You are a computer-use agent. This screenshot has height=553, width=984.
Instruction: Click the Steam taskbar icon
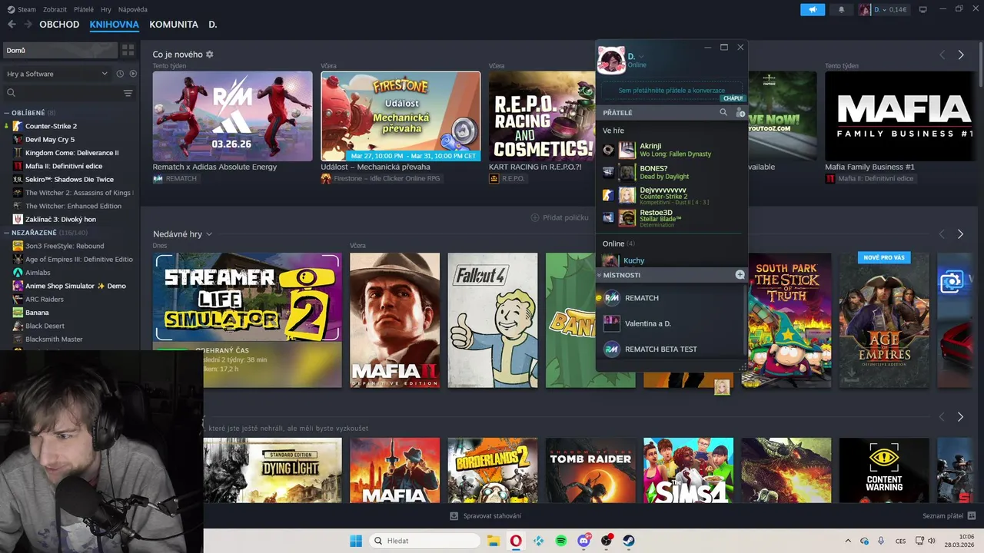(629, 541)
